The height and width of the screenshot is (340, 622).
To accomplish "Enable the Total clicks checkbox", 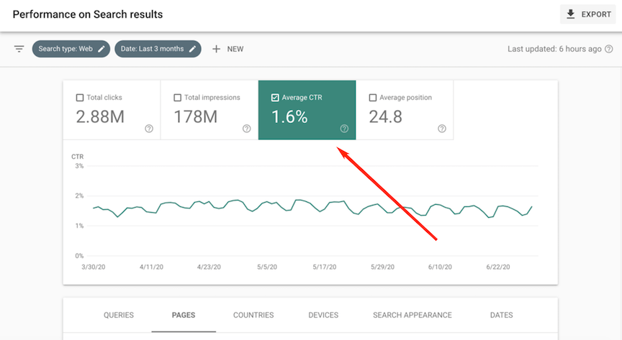I will click(80, 98).
